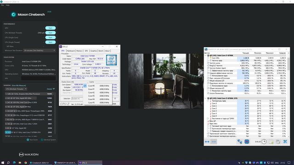The image size is (294, 165).
Task: Start the CPU (Single Core) test
Action: pyautogui.click(x=51, y=38)
